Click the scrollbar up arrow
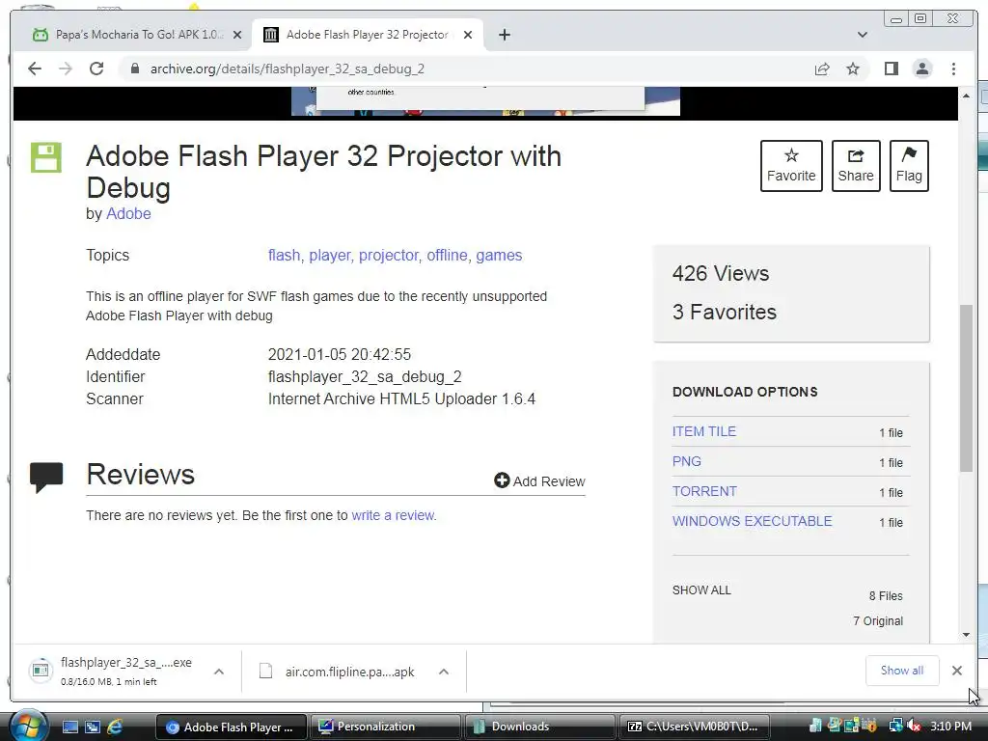 (x=966, y=96)
